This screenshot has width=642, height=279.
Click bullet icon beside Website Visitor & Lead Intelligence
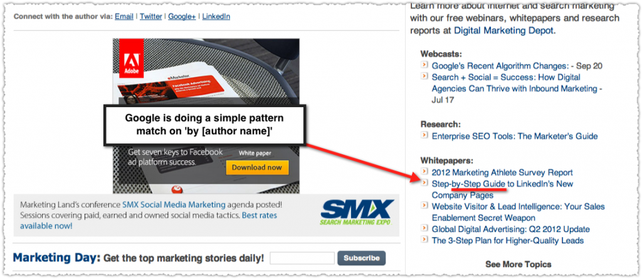pyautogui.click(x=424, y=205)
